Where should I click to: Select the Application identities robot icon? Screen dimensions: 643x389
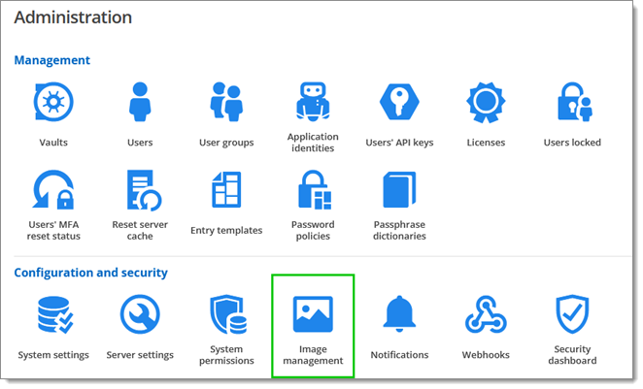(x=312, y=101)
